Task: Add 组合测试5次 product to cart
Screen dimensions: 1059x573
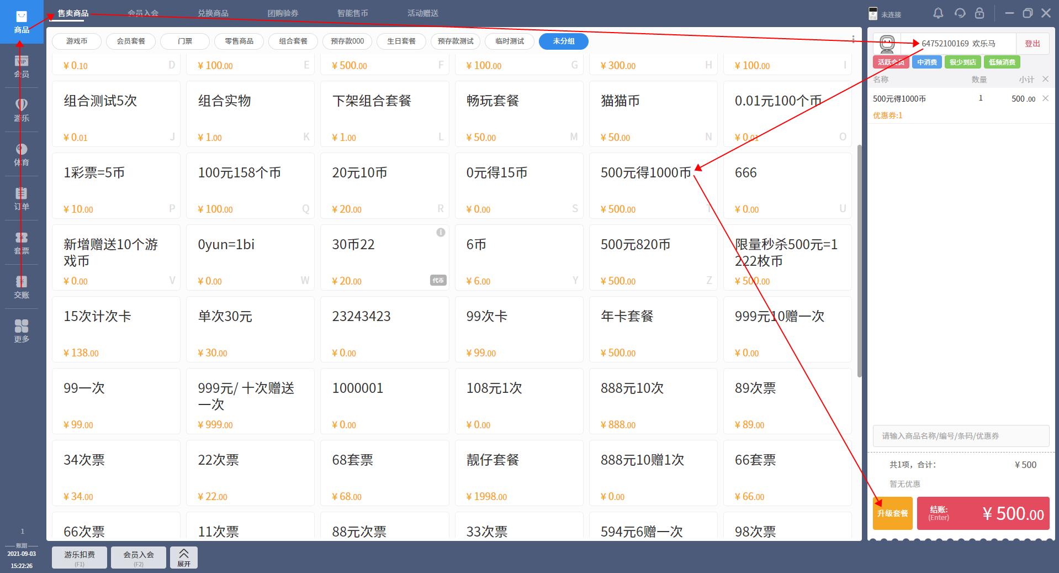Action: coord(116,114)
